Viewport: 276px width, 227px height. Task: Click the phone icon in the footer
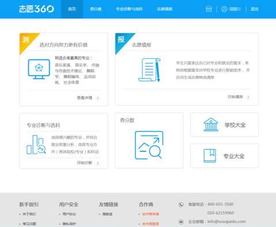click(181, 204)
